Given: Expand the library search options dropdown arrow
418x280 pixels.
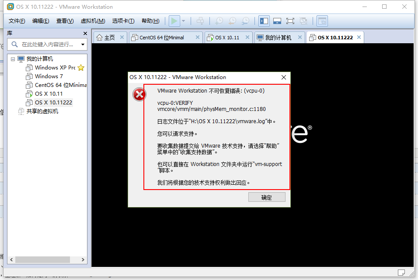Looking at the screenshot, I should [x=83, y=45].
